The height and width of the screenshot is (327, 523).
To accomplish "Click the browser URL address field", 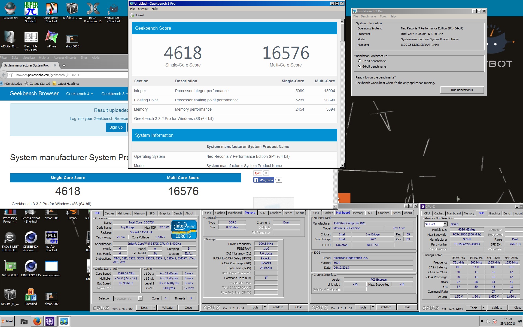I will (71, 75).
